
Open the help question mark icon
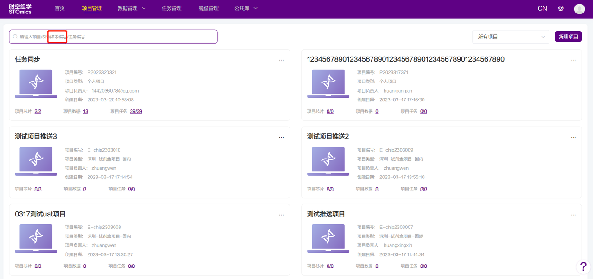(583, 266)
